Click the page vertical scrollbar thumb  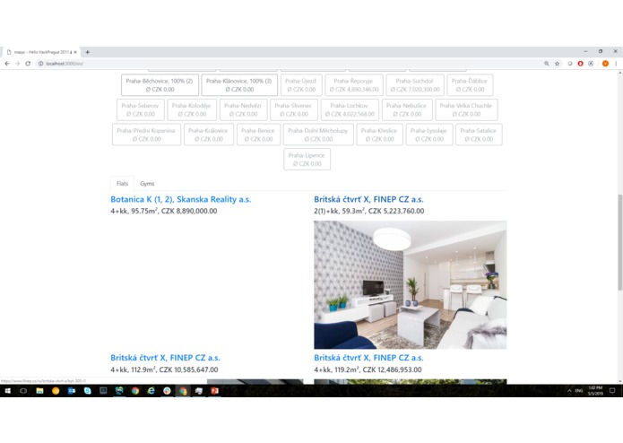[x=619, y=242]
